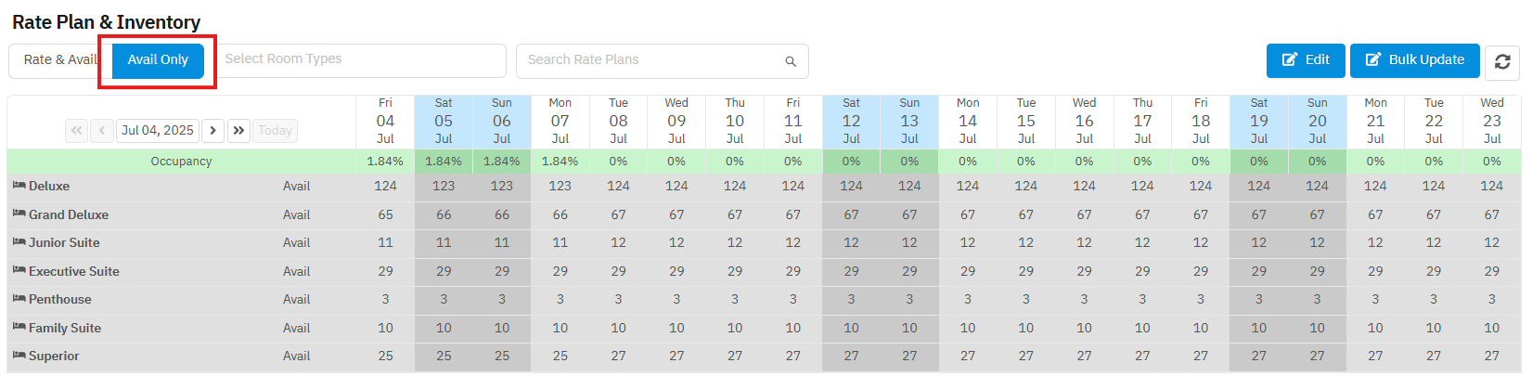This screenshot has width=1532, height=389.
Task: Select the Avail Only view
Action: point(158,60)
